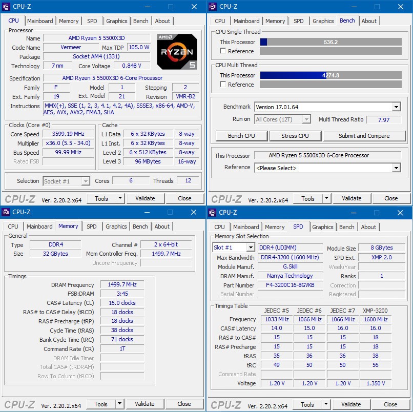Image resolution: width=413 pixels, height=412 pixels.
Task: Click the DRAM Manuf. Nanya Technology value
Action: click(x=290, y=276)
